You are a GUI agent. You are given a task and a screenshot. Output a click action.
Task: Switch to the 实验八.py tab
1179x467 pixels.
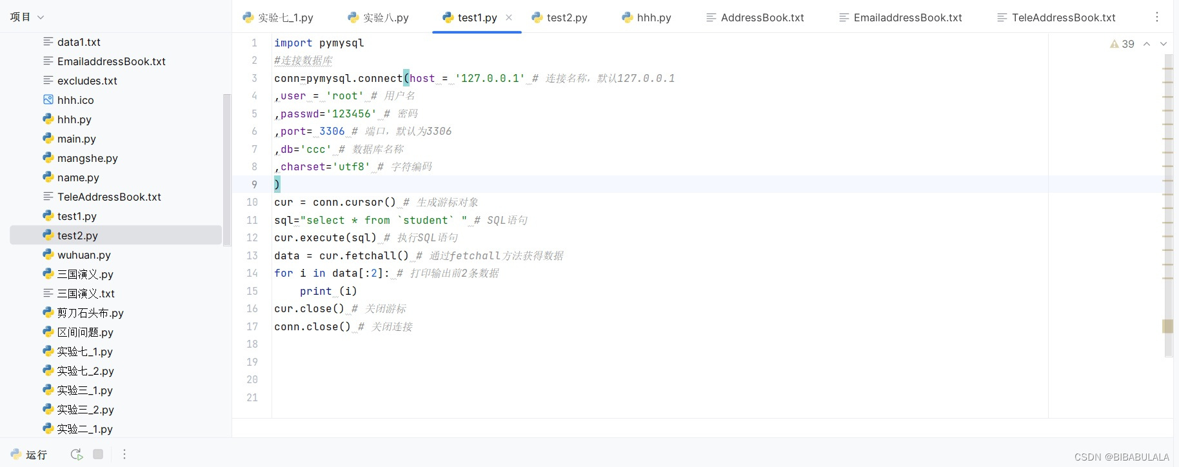tap(378, 17)
